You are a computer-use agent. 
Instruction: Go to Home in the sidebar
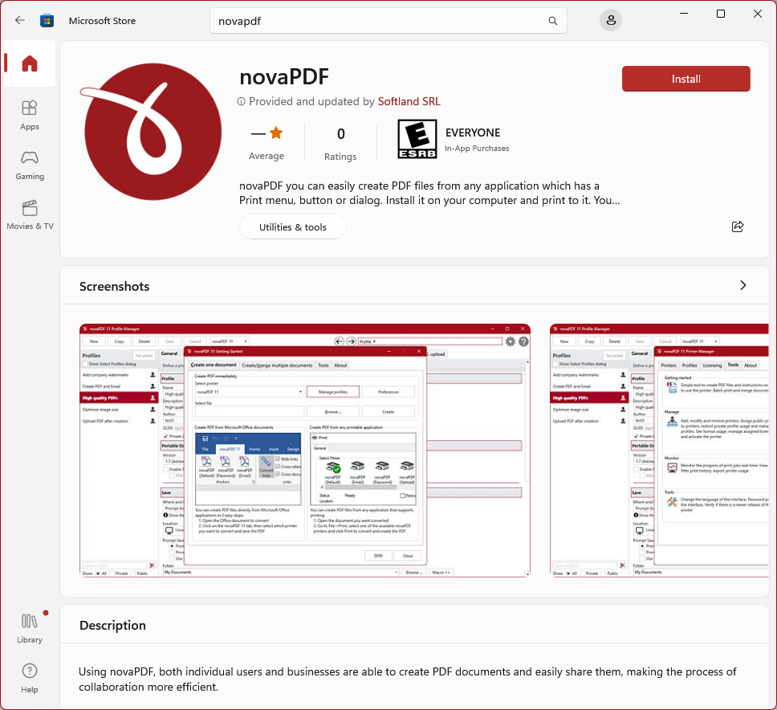pos(29,63)
